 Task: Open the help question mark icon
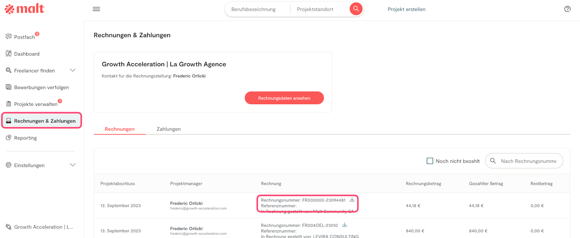(567, 9)
